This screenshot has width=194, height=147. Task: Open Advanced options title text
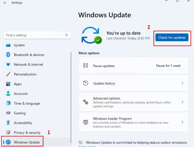[107, 98]
